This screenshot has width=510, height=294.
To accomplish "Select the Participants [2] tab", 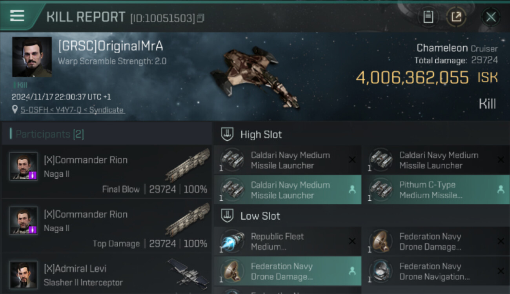I will [49, 134].
